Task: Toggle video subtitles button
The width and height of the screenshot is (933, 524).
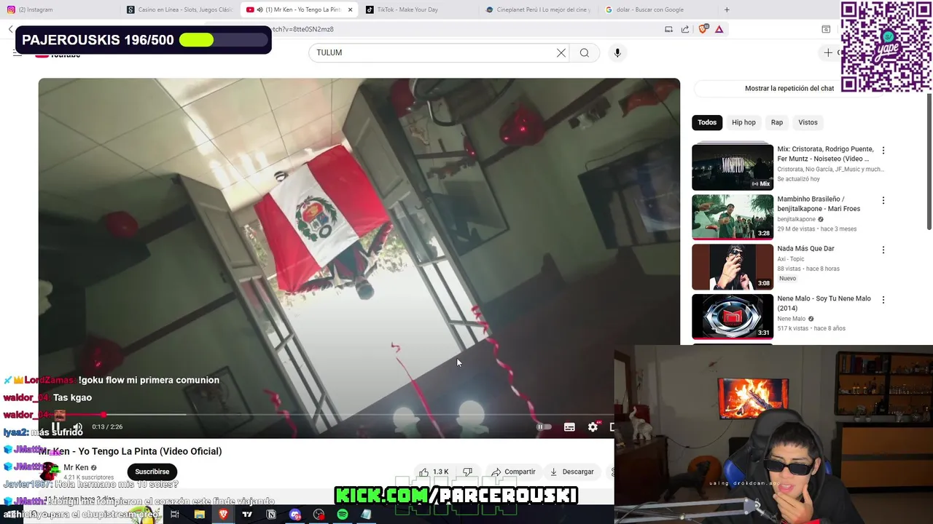Action: [x=569, y=427]
